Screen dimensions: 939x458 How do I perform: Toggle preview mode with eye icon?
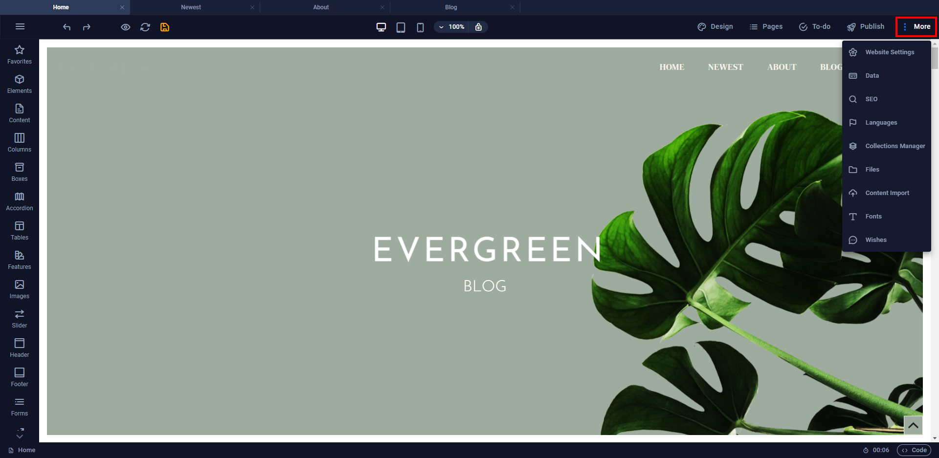coord(126,27)
